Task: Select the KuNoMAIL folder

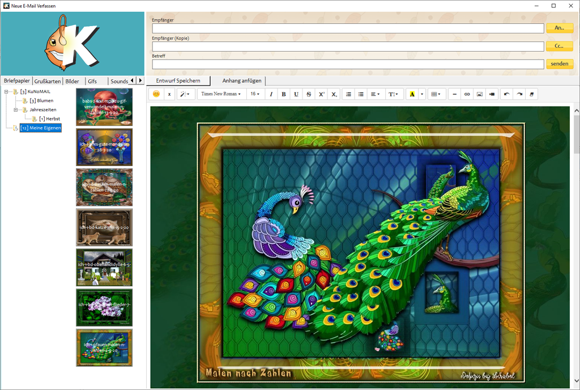Action: pyautogui.click(x=35, y=91)
